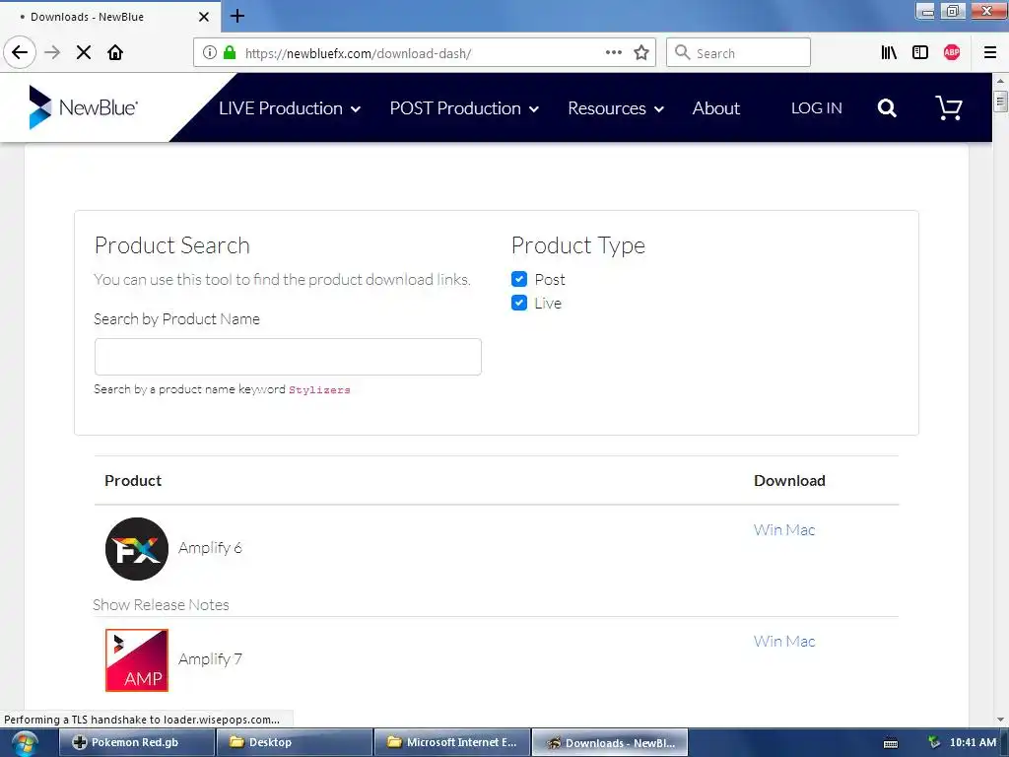1009x757 pixels.
Task: Click the Firefox Search box
Action: 738,52
